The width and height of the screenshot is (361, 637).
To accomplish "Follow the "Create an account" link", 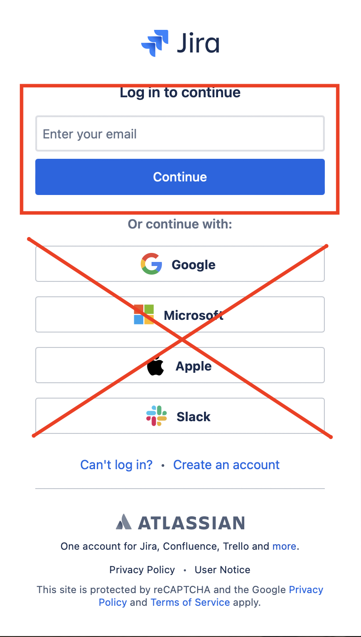I will click(x=226, y=465).
